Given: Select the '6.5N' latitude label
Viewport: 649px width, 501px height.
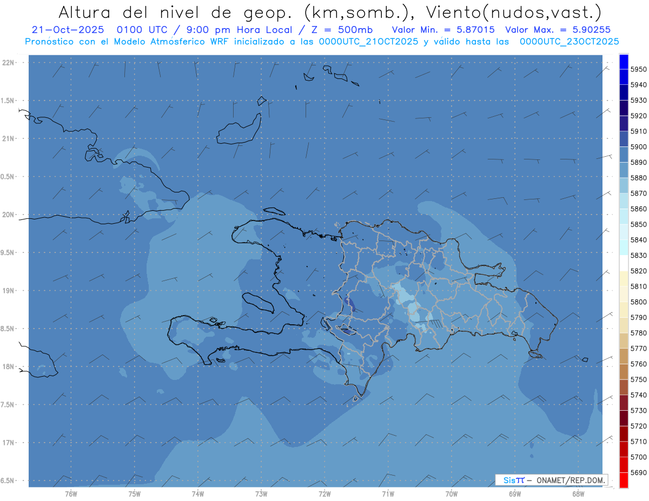Looking at the screenshot, I should point(7,480).
